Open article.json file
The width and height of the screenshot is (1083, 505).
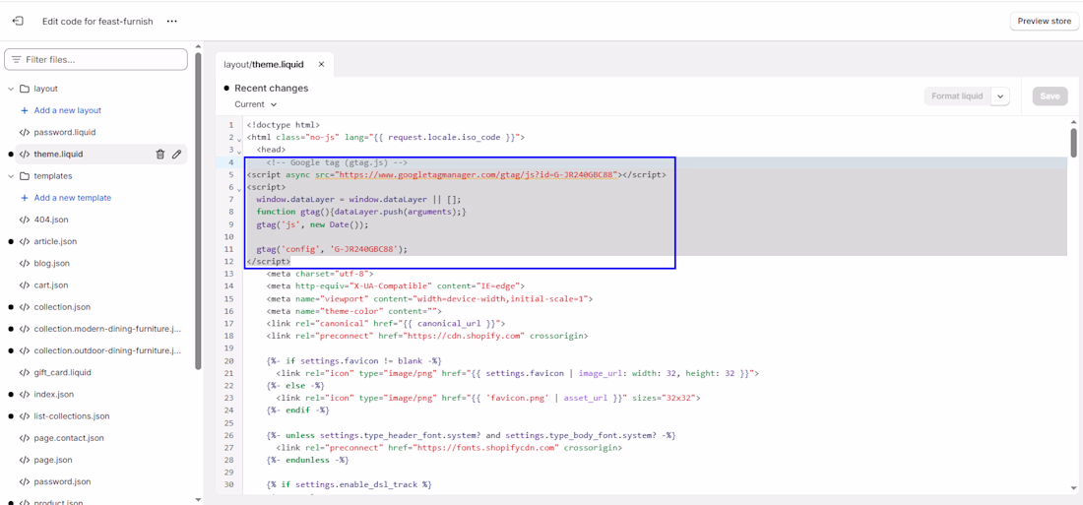click(55, 242)
